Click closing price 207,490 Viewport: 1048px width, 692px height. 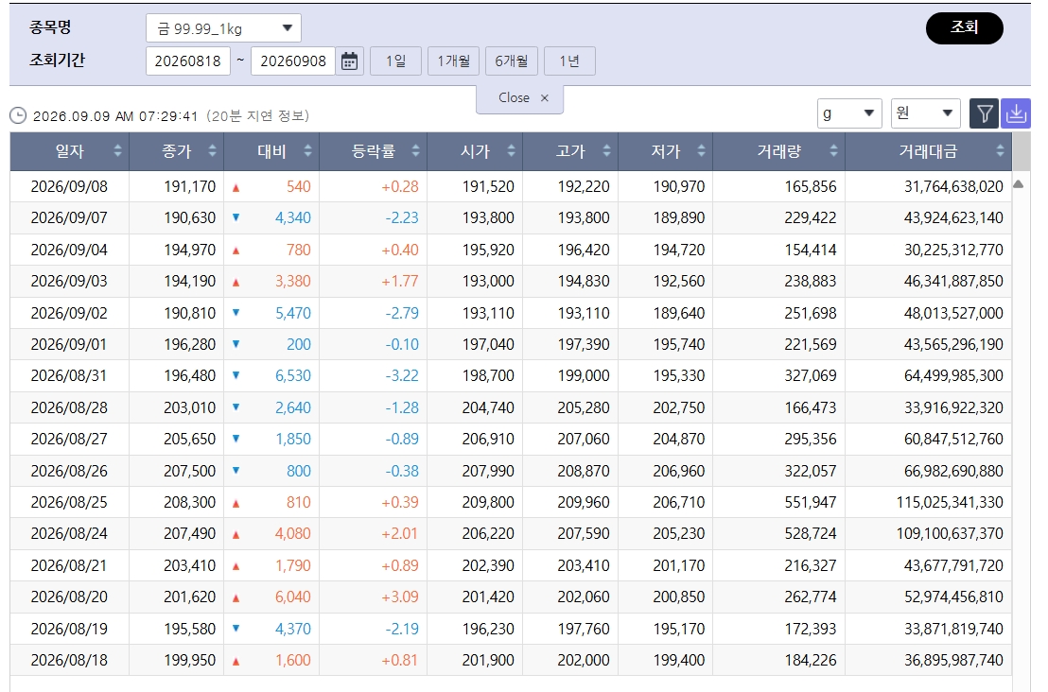tap(190, 534)
